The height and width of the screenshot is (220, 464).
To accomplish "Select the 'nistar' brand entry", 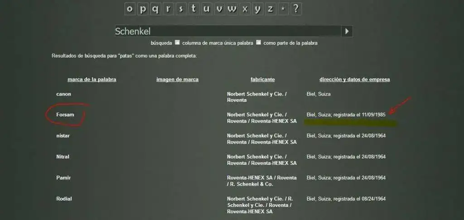I will point(63,136).
